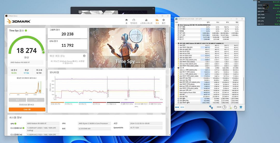Click the blue left-right arrows in HWiNFO toolbar
Screen dimensions: 280x143
click(177, 107)
